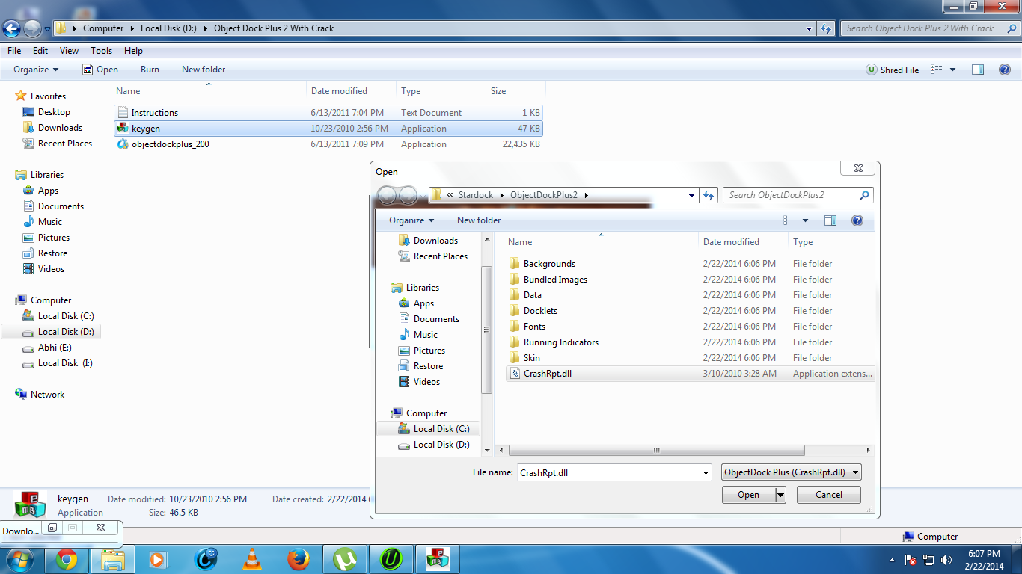This screenshot has width=1022, height=574.
Task: Click the Forward arrow in Explorer window
Action: pos(32,28)
